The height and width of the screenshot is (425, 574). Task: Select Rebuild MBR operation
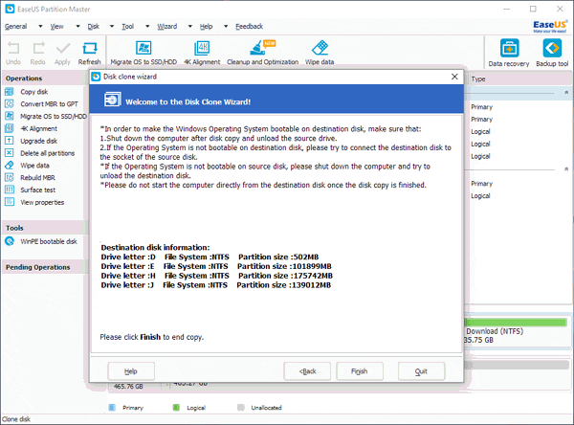(37, 178)
